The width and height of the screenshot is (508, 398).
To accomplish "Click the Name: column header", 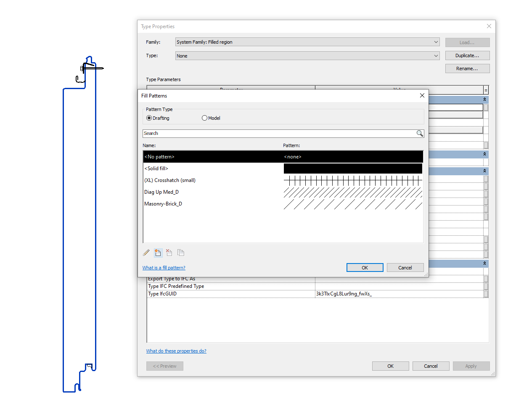I will click(x=149, y=145).
